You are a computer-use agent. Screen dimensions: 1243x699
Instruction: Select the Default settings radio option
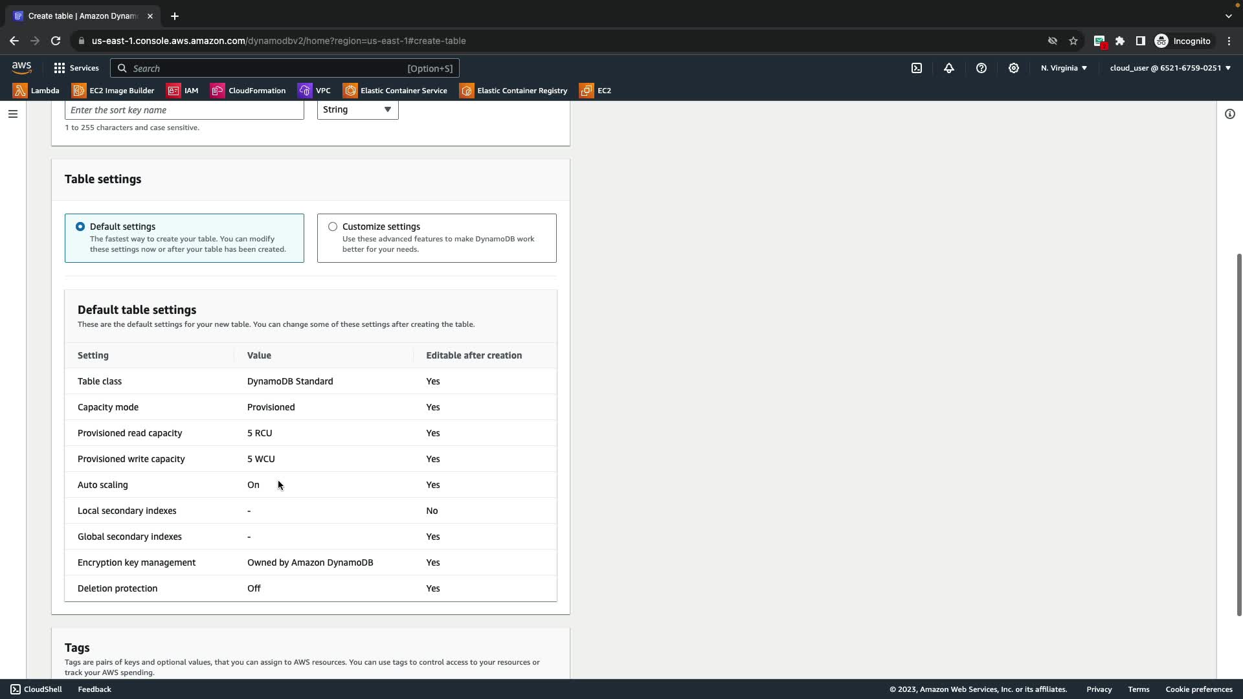(x=80, y=227)
